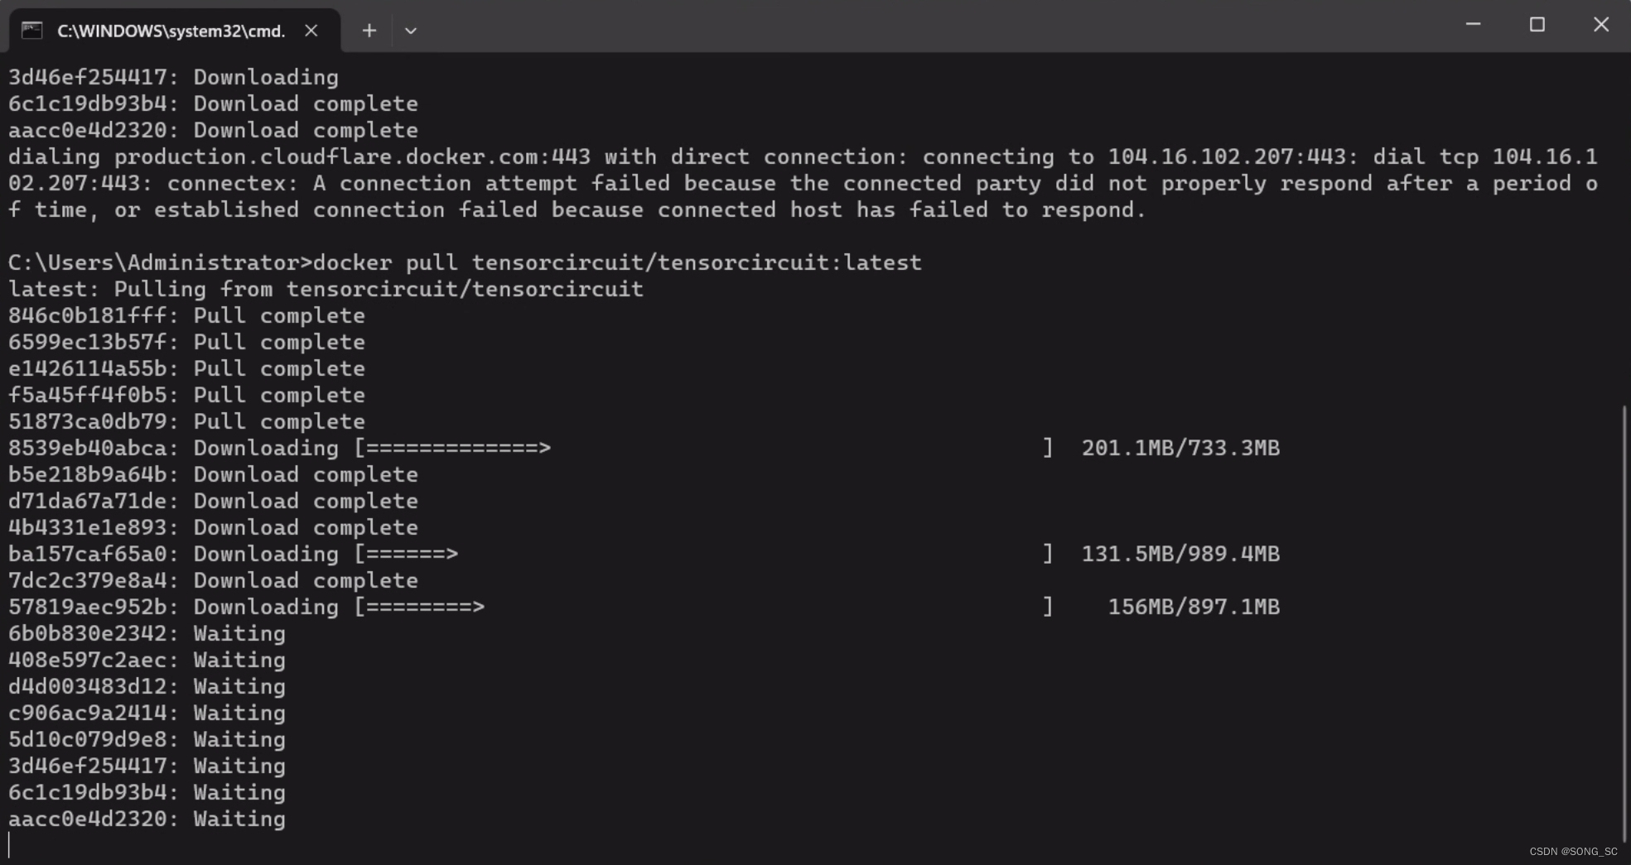Screen dimensions: 1631x865
Task: Select the line showing 846c0b181fff Pull complete
Action: (x=186, y=315)
